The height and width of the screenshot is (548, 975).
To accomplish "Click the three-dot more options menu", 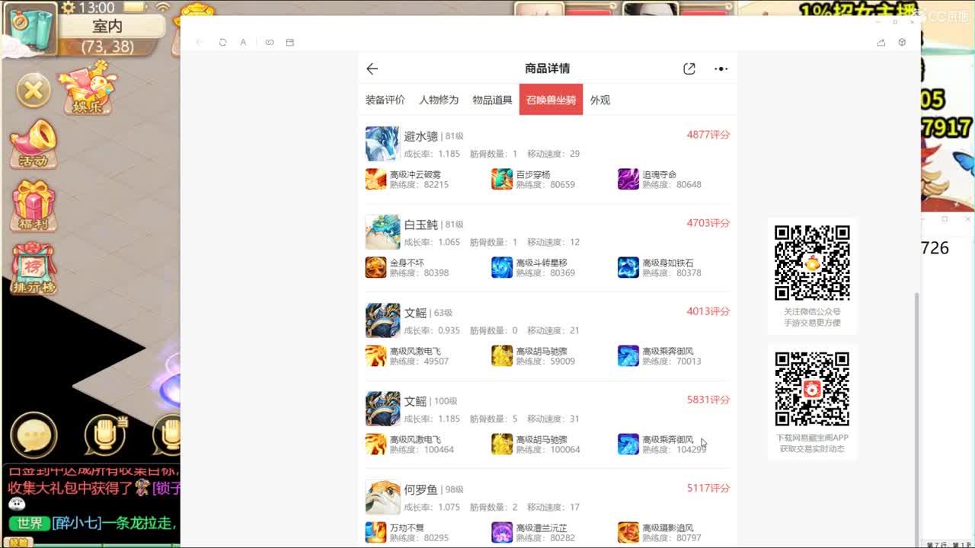I will pos(721,68).
